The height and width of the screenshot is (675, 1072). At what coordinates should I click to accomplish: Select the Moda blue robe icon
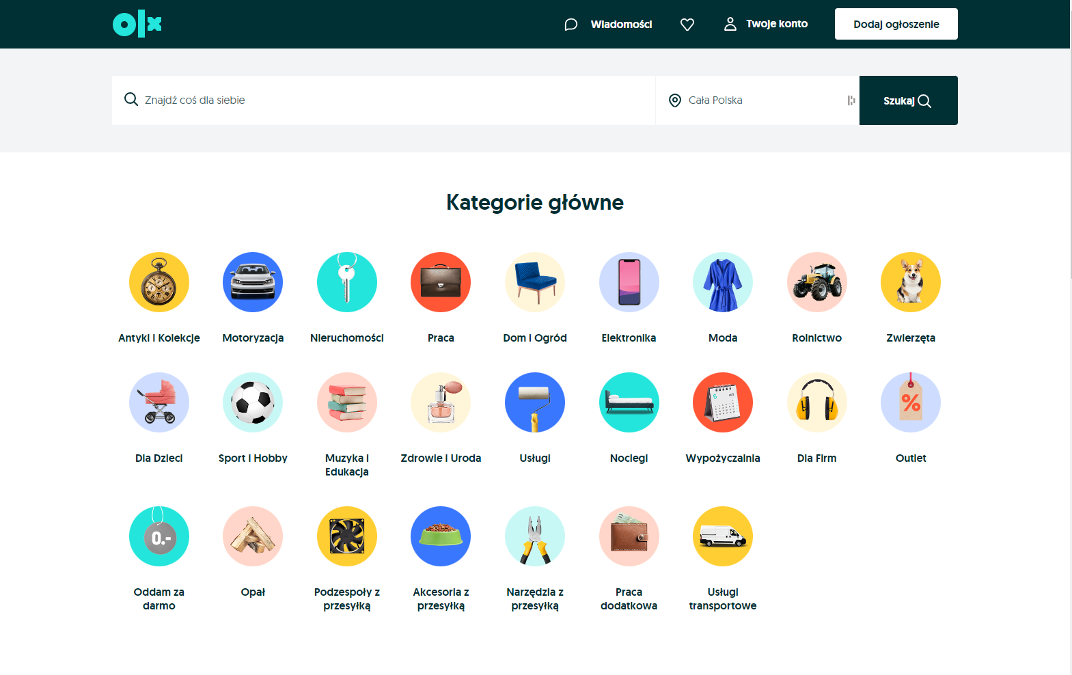click(723, 282)
